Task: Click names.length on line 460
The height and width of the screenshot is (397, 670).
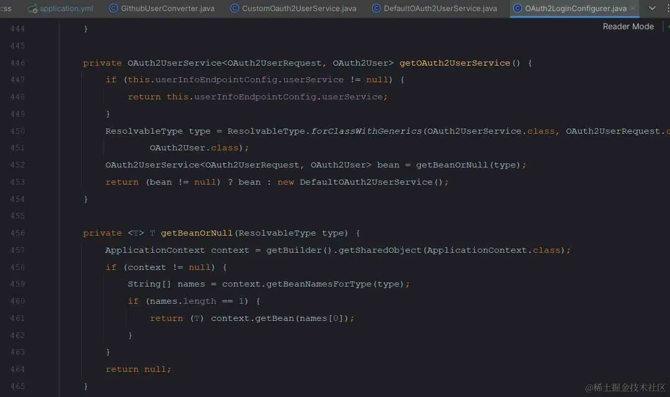Action: 183,301
